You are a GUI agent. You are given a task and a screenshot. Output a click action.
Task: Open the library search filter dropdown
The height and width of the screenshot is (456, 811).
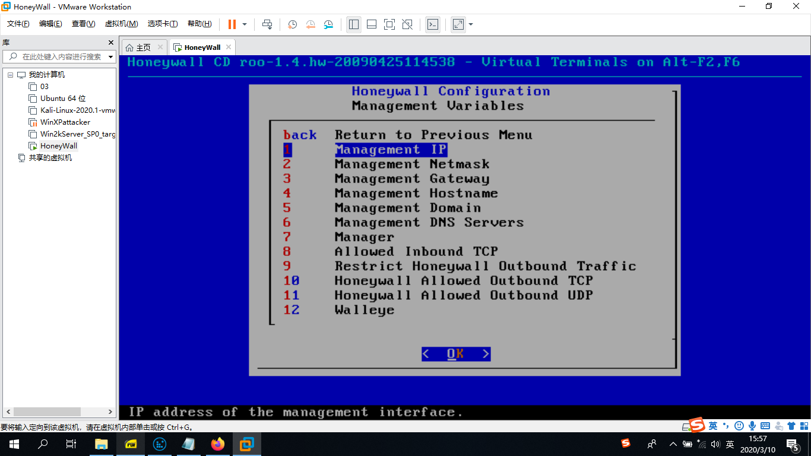(x=110, y=57)
